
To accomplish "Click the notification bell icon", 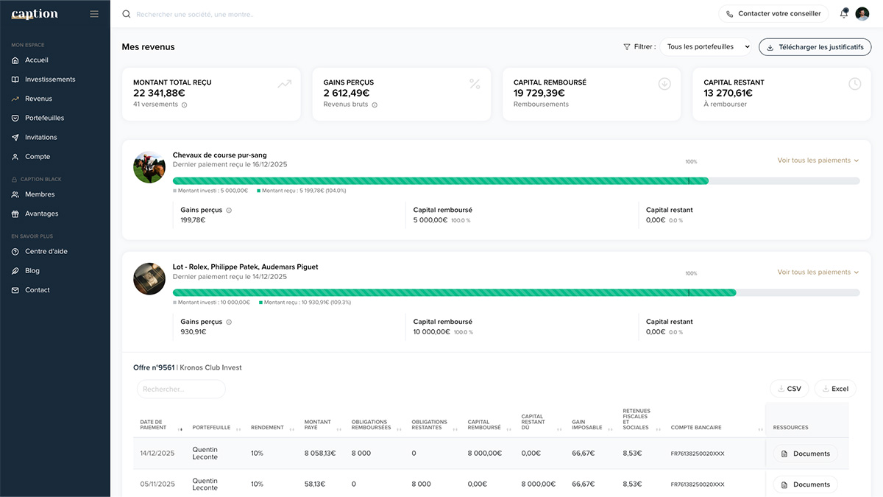I will pos(843,14).
